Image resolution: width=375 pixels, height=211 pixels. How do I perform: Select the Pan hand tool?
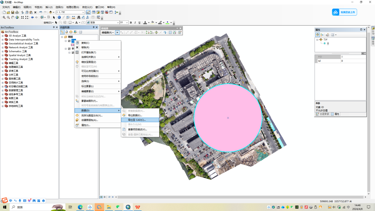13,17
